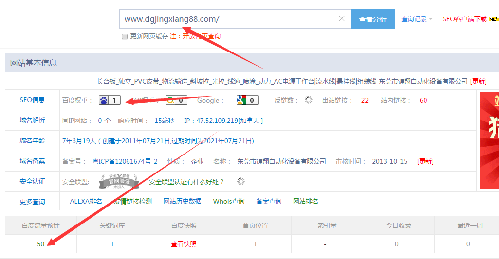Open the ALEXA排名 query link
The image size is (499, 259).
point(86,201)
